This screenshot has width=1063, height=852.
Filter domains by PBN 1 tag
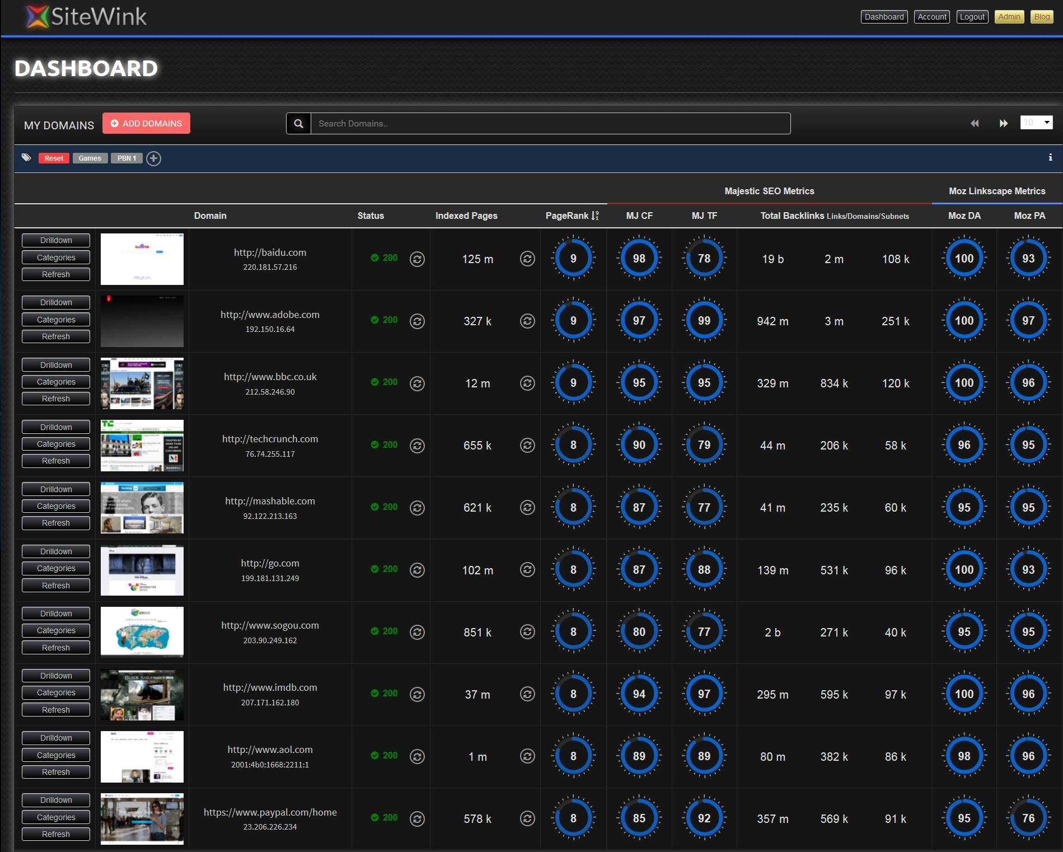(x=127, y=158)
